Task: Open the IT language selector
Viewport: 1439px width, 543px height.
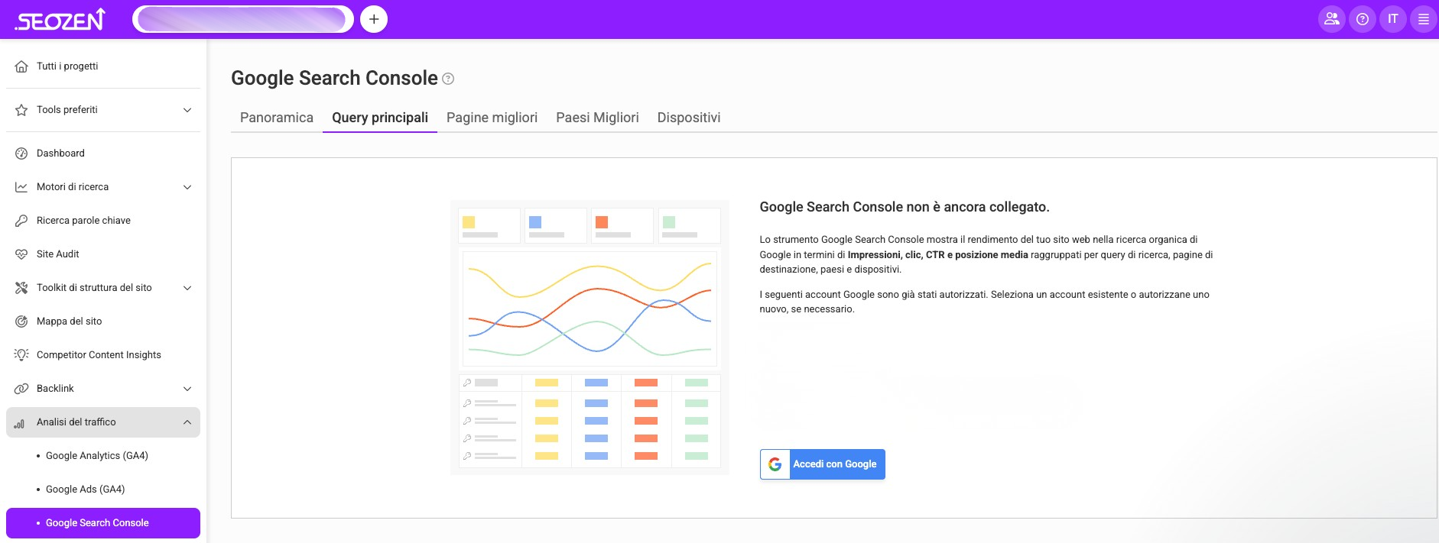Action: (x=1393, y=19)
